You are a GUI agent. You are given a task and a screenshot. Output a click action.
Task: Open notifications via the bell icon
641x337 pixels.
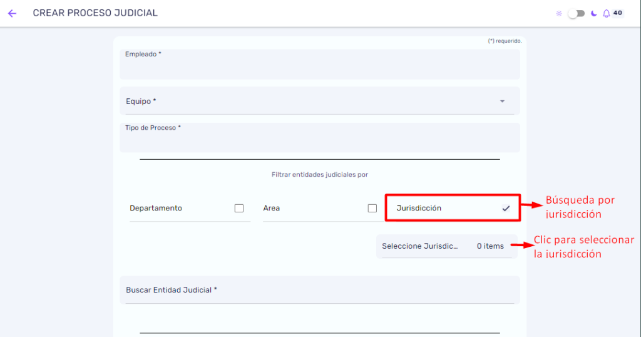(606, 14)
